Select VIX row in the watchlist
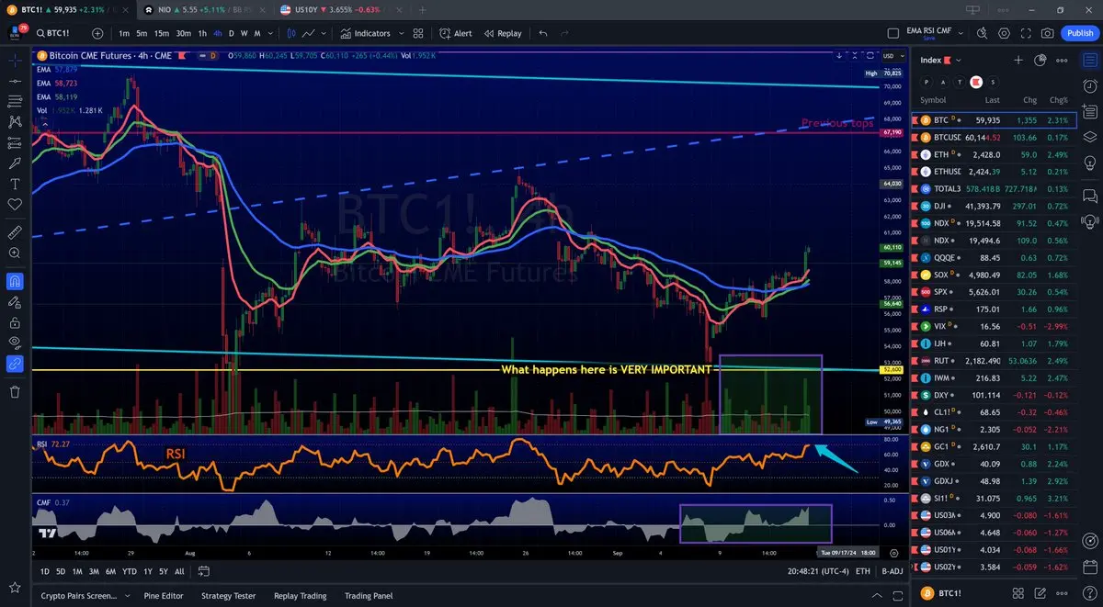Screen dimensions: 1103x607 [994, 326]
